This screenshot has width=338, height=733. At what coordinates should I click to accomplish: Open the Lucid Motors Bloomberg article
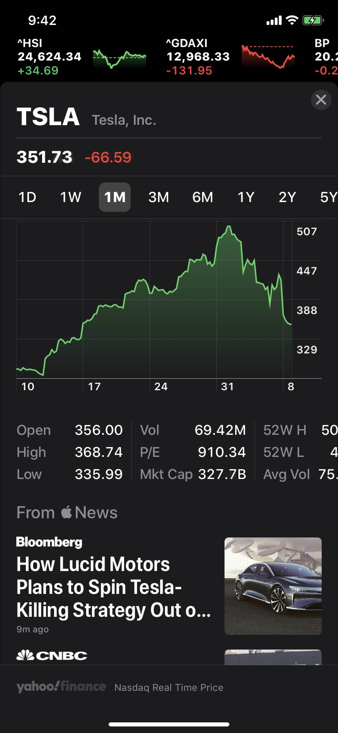113,587
